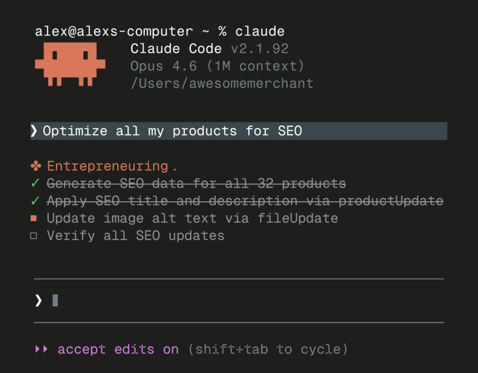The height and width of the screenshot is (373, 478).
Task: Click the double-arrow accept edits icon
Action: 42,349
